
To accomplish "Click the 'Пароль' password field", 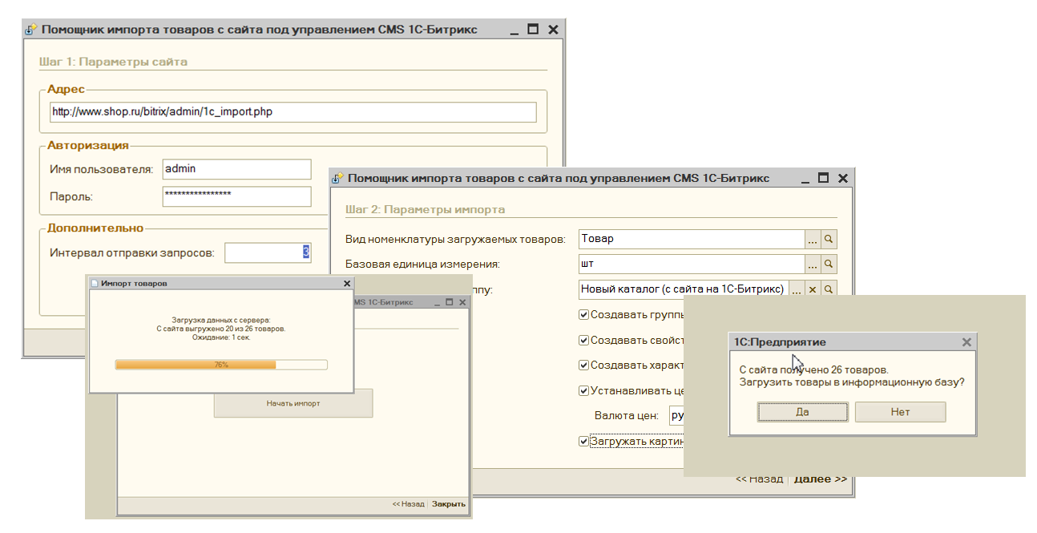I will [x=236, y=196].
